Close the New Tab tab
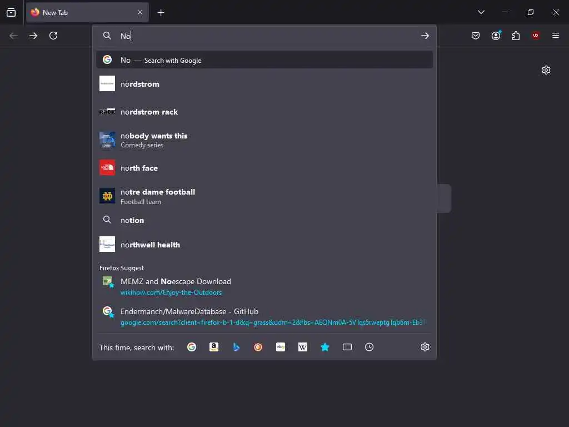The height and width of the screenshot is (427, 569). 140,12
